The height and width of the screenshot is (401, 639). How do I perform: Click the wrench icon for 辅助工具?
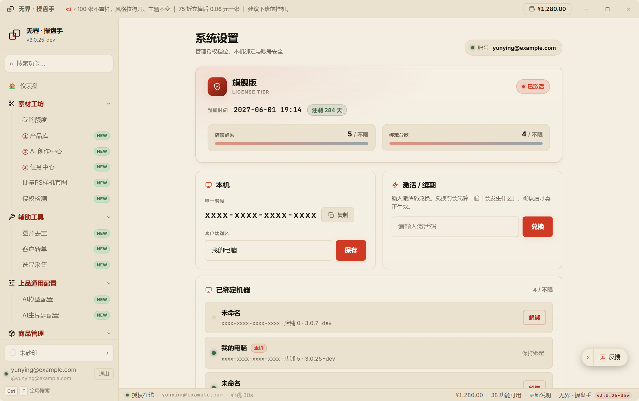[12, 217]
